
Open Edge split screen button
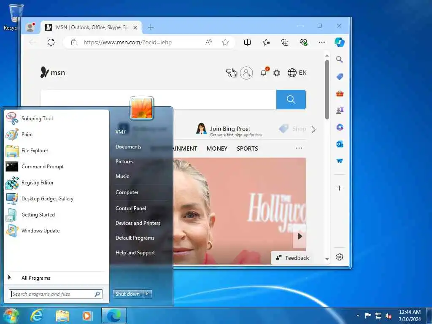pos(247,42)
